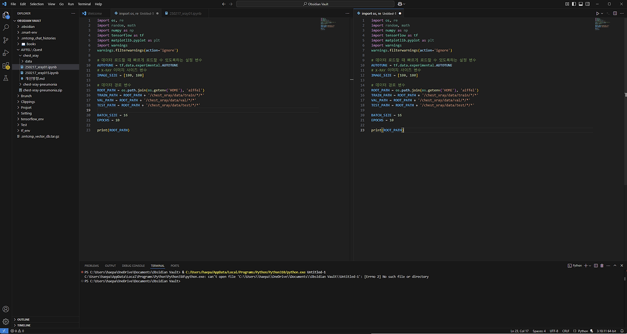Toggle primary side bar layout button
The width and height of the screenshot is (627, 334).
coord(574,4)
